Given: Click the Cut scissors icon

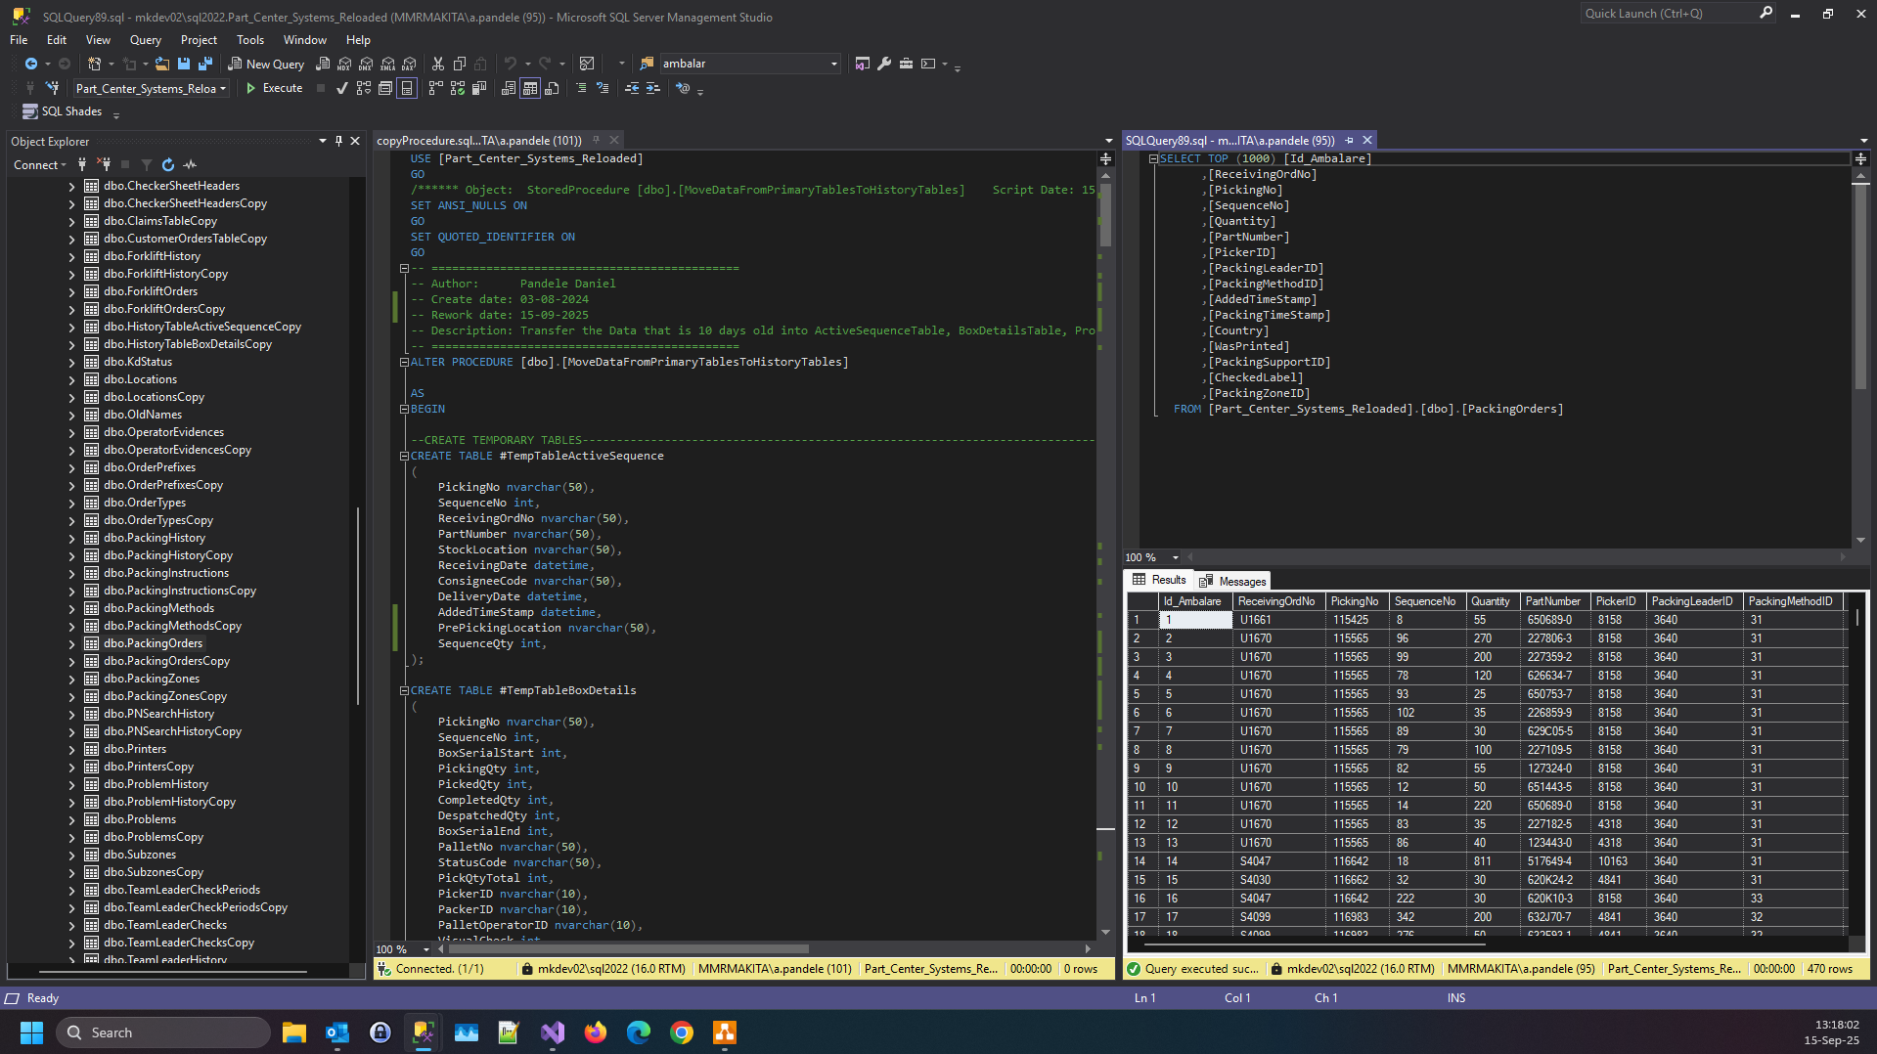Looking at the screenshot, I should coord(437,64).
